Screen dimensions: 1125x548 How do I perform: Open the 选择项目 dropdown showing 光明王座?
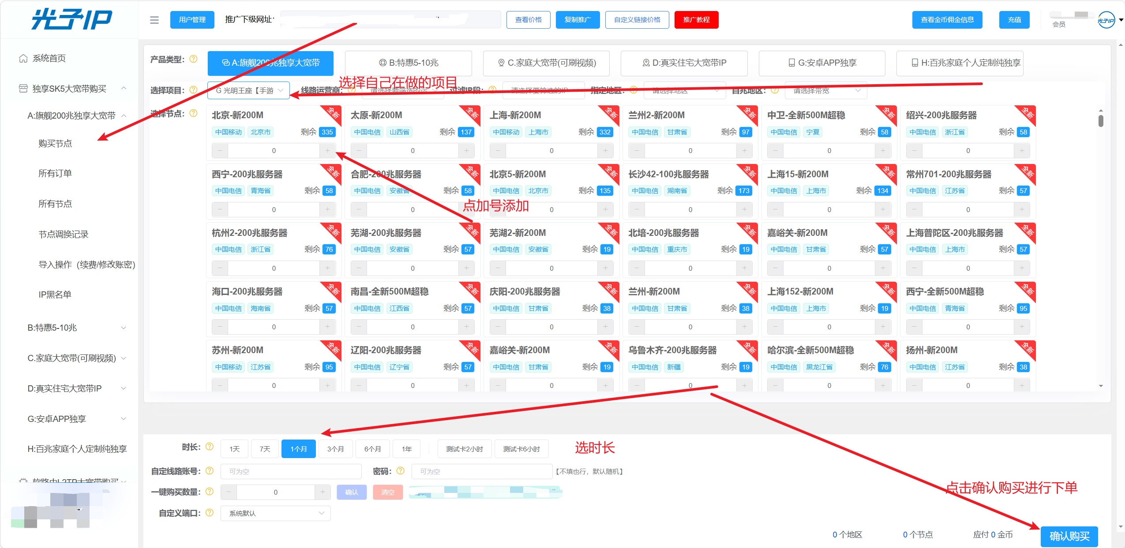[249, 90]
